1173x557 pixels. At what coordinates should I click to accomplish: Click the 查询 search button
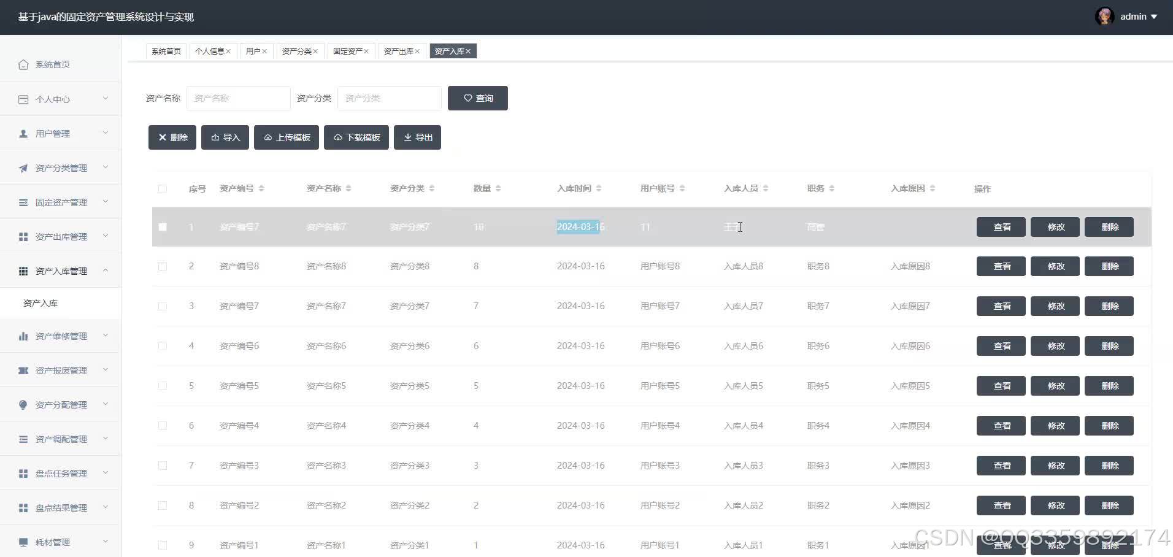coord(478,98)
